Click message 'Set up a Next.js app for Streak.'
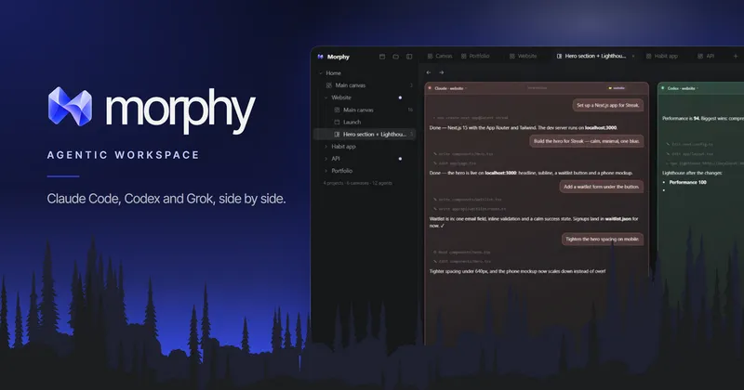This screenshot has width=744, height=390. click(608, 105)
